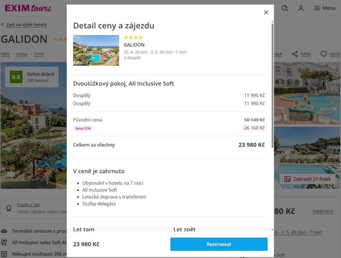This screenshot has height=258, width=341.
Task: Click the dialog's vertical scrollbar
Action: pyautogui.click(x=272, y=85)
